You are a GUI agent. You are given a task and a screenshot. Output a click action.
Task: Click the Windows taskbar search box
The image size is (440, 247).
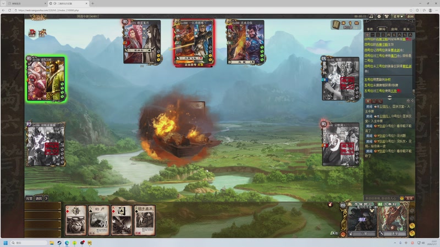(x=29, y=243)
